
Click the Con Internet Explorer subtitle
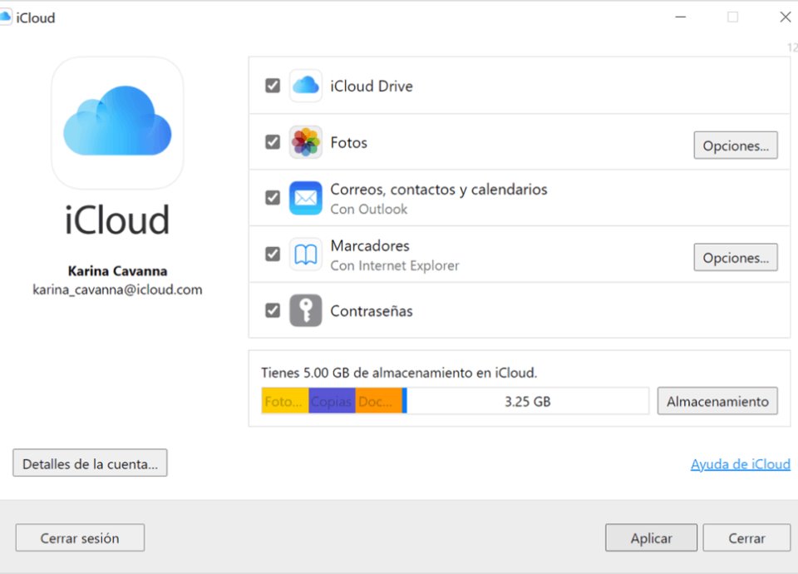[395, 265]
